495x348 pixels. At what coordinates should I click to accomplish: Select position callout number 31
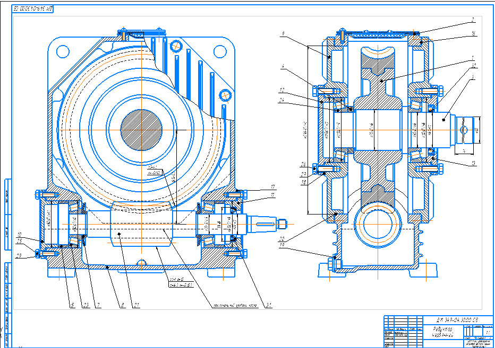pos(270,306)
